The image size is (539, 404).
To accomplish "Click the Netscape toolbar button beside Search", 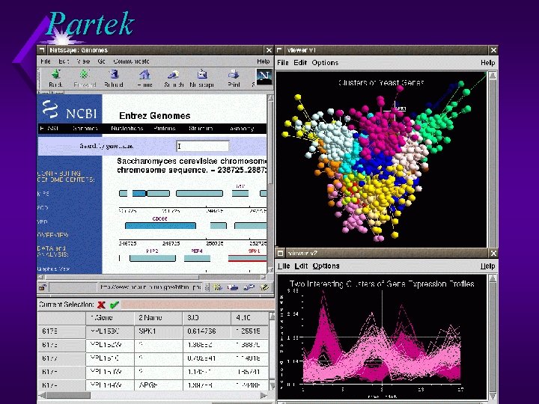I will [202, 79].
